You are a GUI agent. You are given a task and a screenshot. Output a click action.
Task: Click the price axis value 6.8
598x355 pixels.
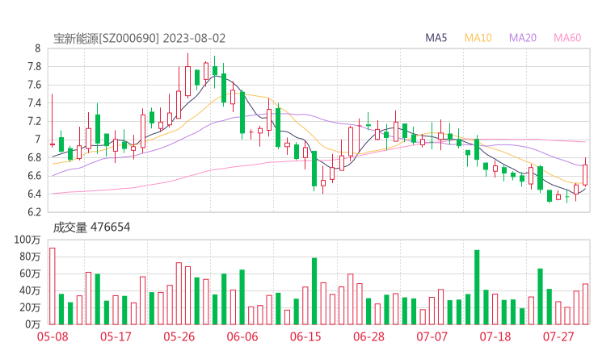[34, 157]
